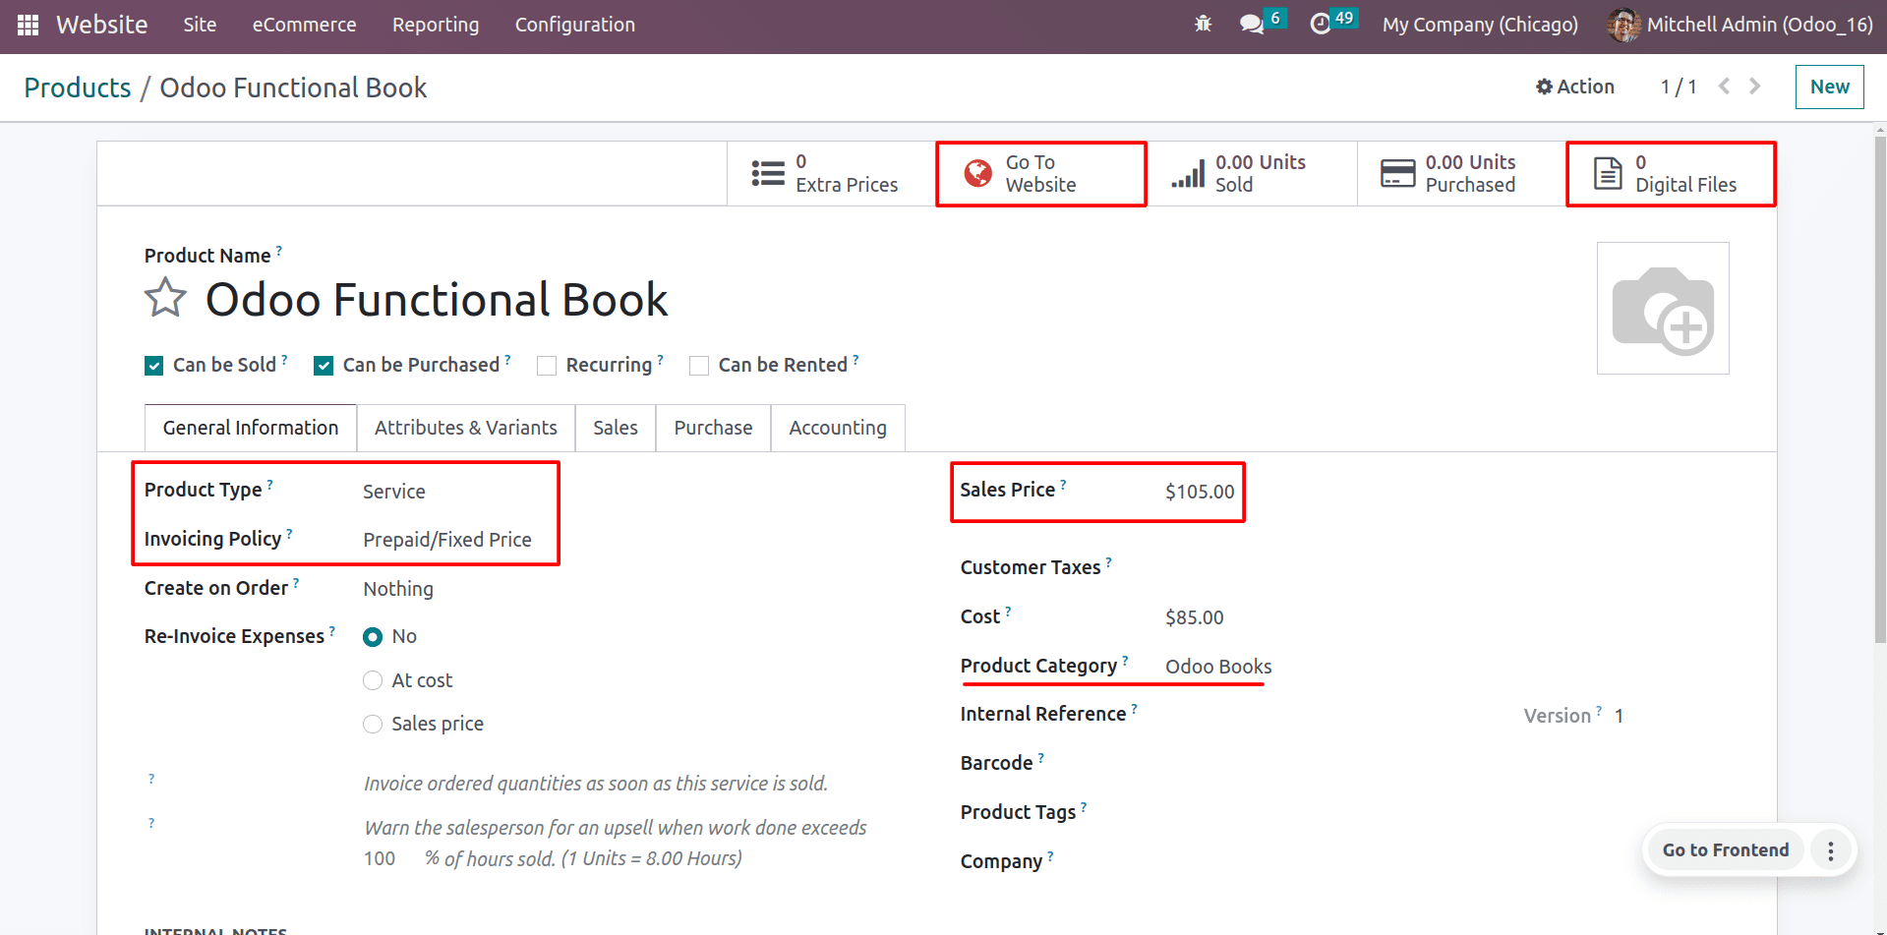Mark product as favorite with star
This screenshot has width=1887, height=935.
click(165, 298)
